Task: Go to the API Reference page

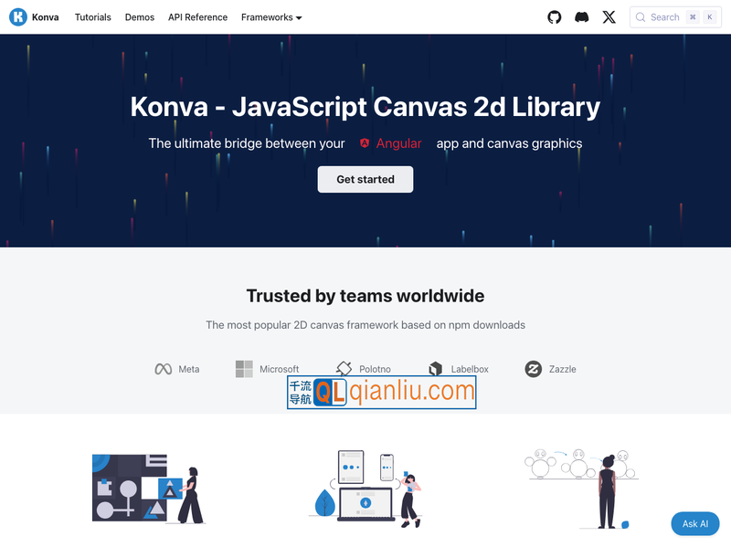Action: click(197, 16)
